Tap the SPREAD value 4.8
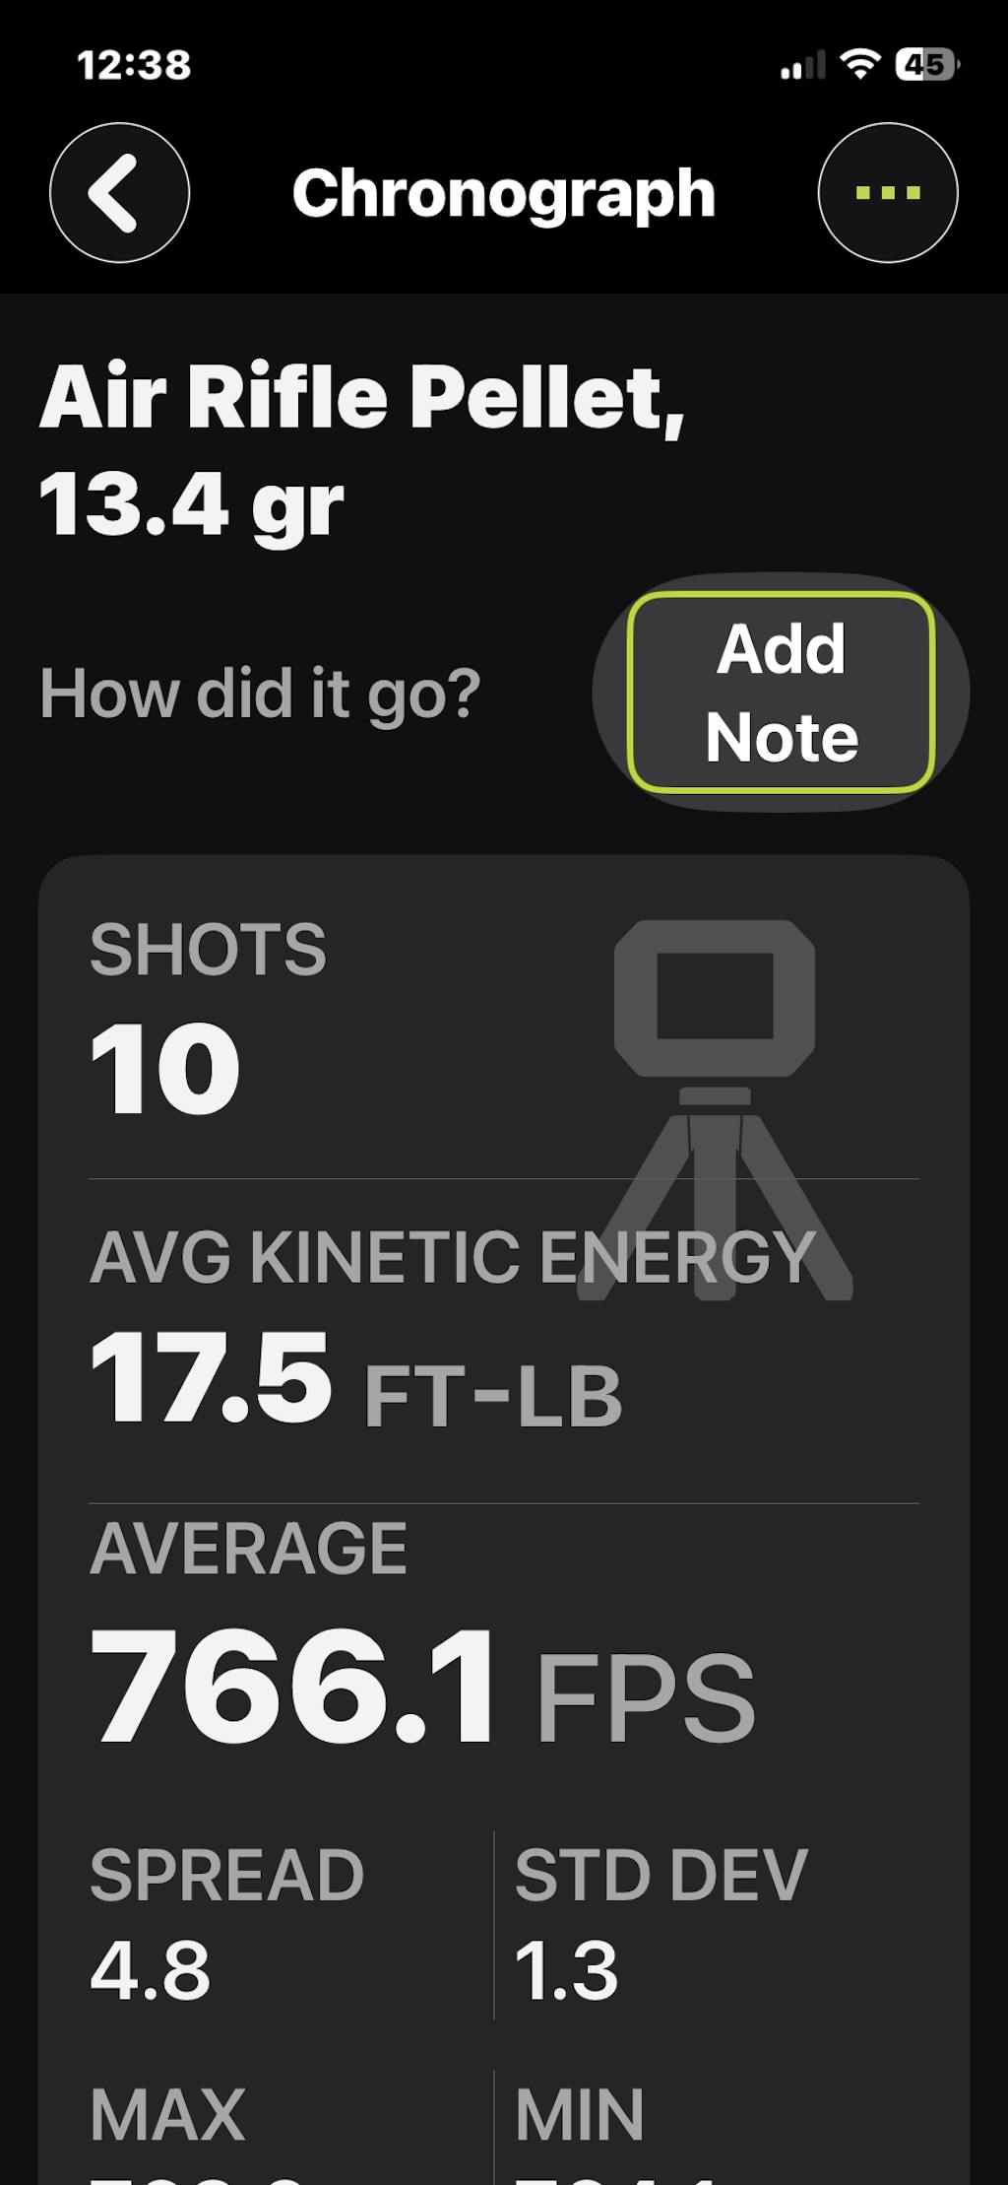This screenshot has width=1008, height=2185. pyautogui.click(x=151, y=1970)
